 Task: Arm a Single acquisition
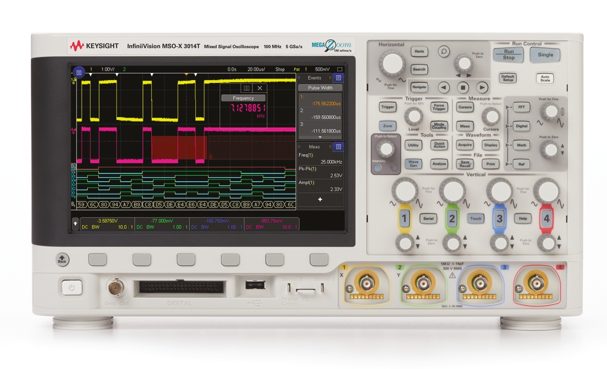pyautogui.click(x=545, y=55)
